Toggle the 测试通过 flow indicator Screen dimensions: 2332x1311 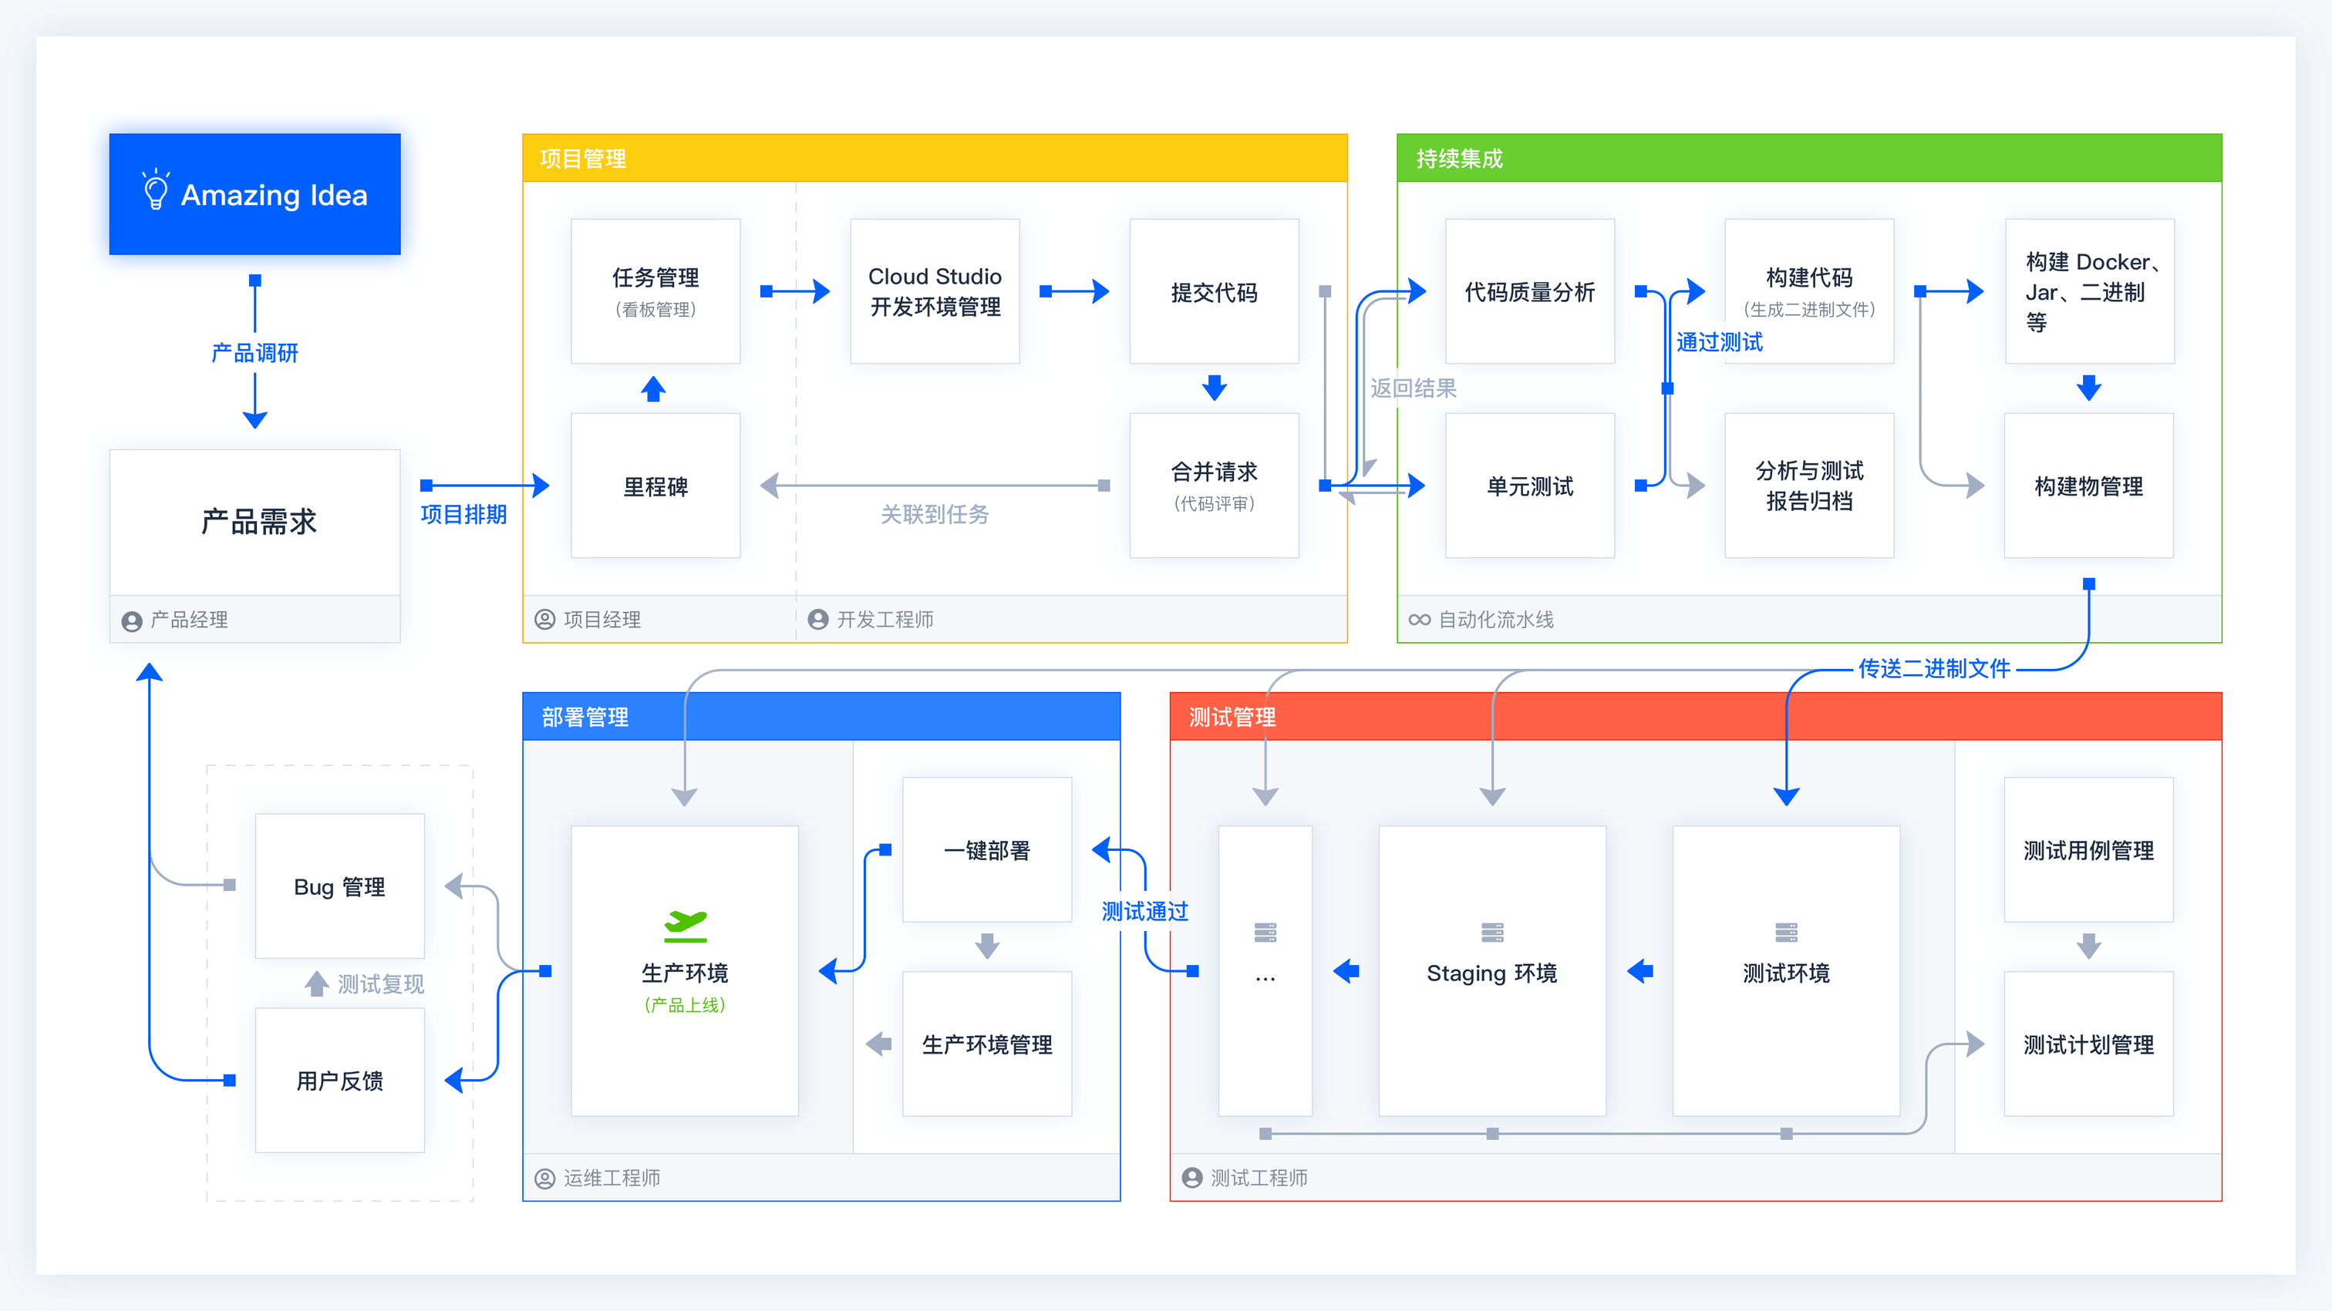point(1144,912)
